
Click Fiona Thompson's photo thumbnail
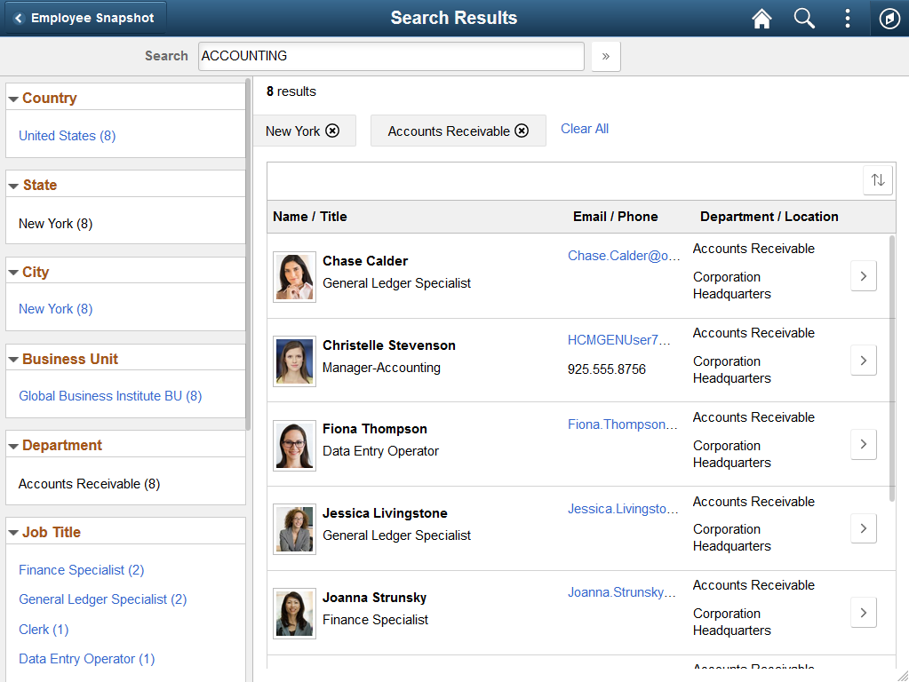[x=294, y=446]
